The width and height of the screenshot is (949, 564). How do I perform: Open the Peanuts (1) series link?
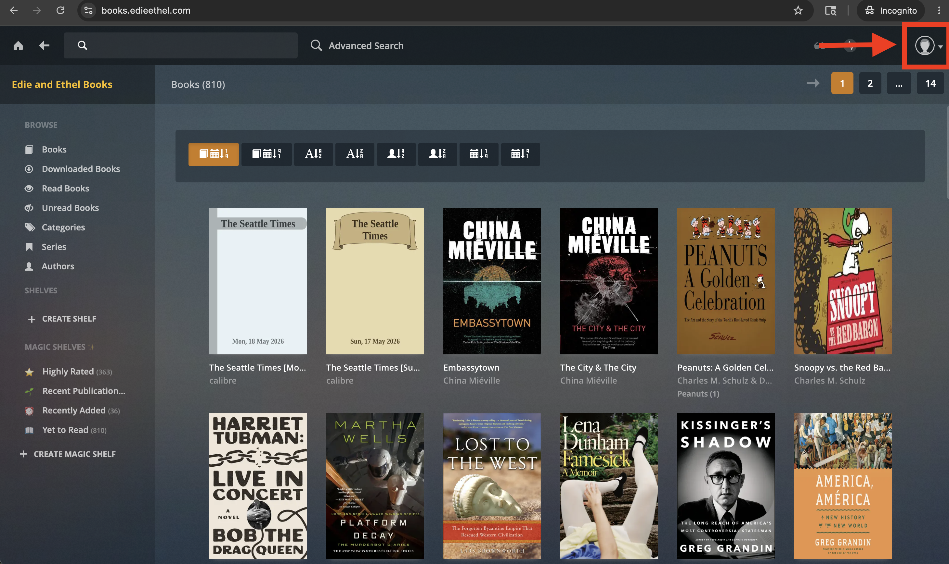coord(698,394)
